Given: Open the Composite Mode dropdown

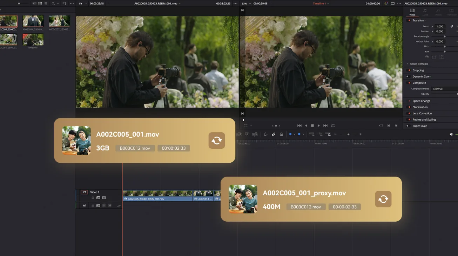Looking at the screenshot, I should pos(444,89).
